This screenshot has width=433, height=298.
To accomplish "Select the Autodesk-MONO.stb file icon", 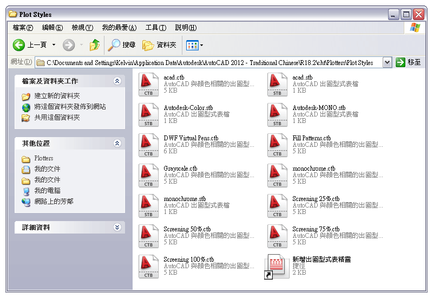I will 278,115.
